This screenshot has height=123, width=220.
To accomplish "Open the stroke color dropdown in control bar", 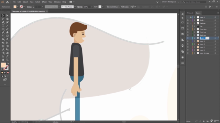I will tap(24, 7).
